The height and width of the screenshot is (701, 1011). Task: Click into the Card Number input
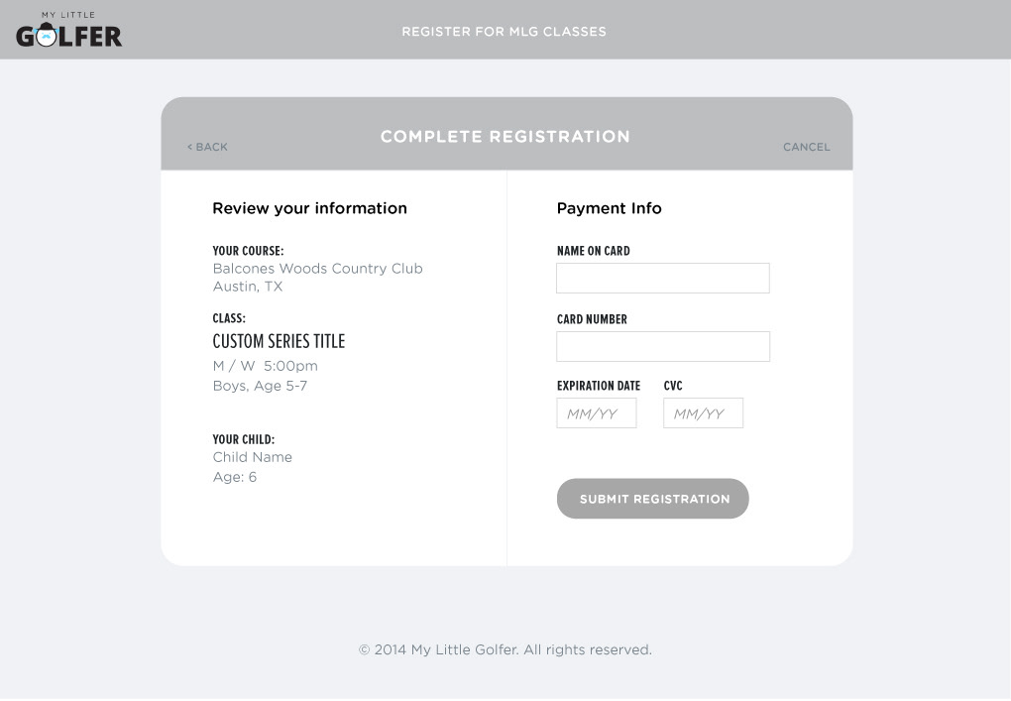663,346
